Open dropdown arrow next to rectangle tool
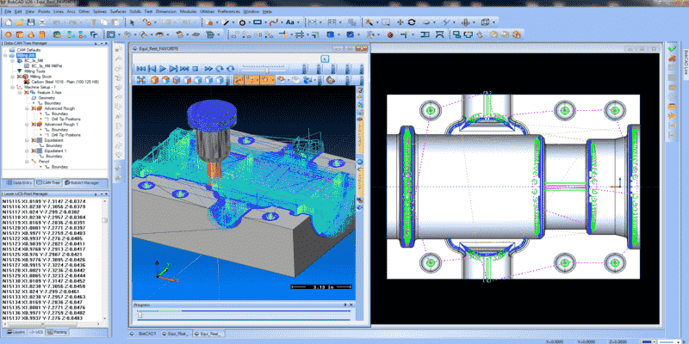 [265, 22]
